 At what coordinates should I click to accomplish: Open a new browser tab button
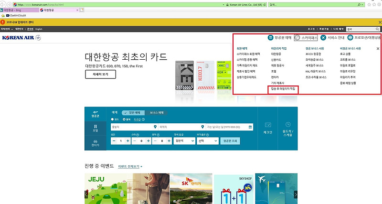[82, 10]
